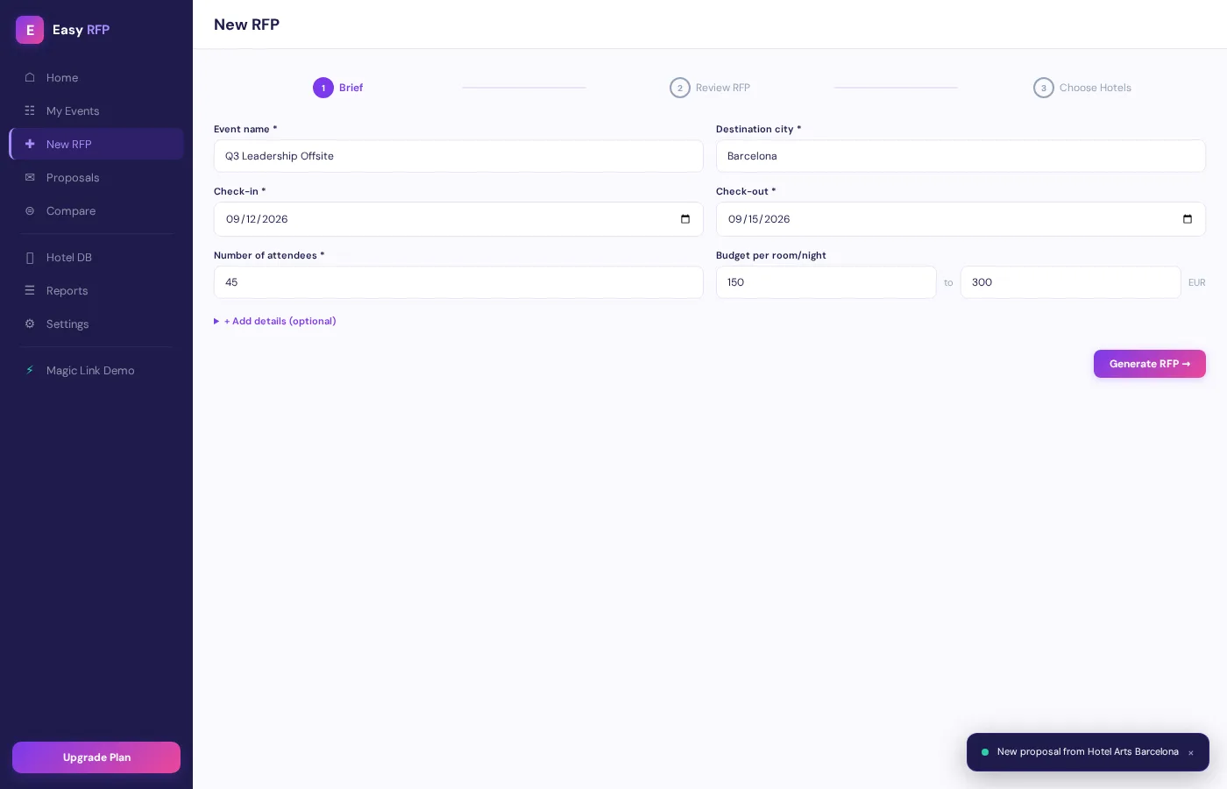
Task: Open the Check-out date picker
Action: pyautogui.click(x=1188, y=219)
